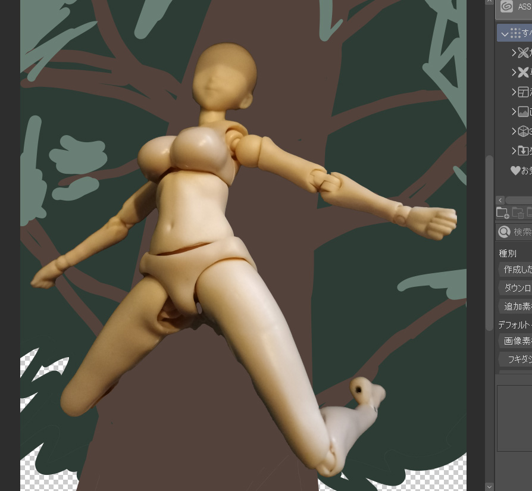Click the canvas vertical scrollbar down arrow
Screen dimensions: 532x491
coord(489,486)
